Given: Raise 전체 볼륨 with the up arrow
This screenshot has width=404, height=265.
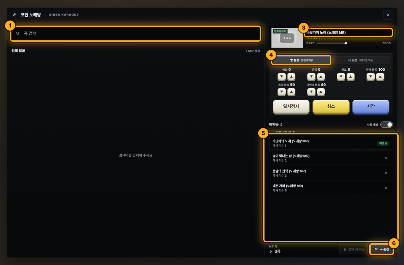Looking at the screenshot, I should pos(380,77).
